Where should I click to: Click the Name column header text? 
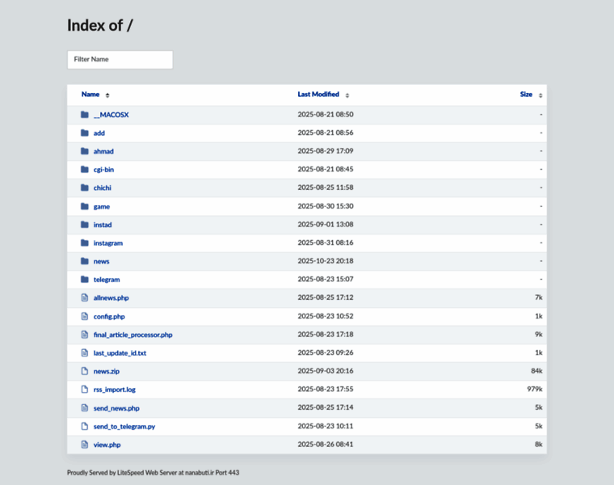coord(90,95)
